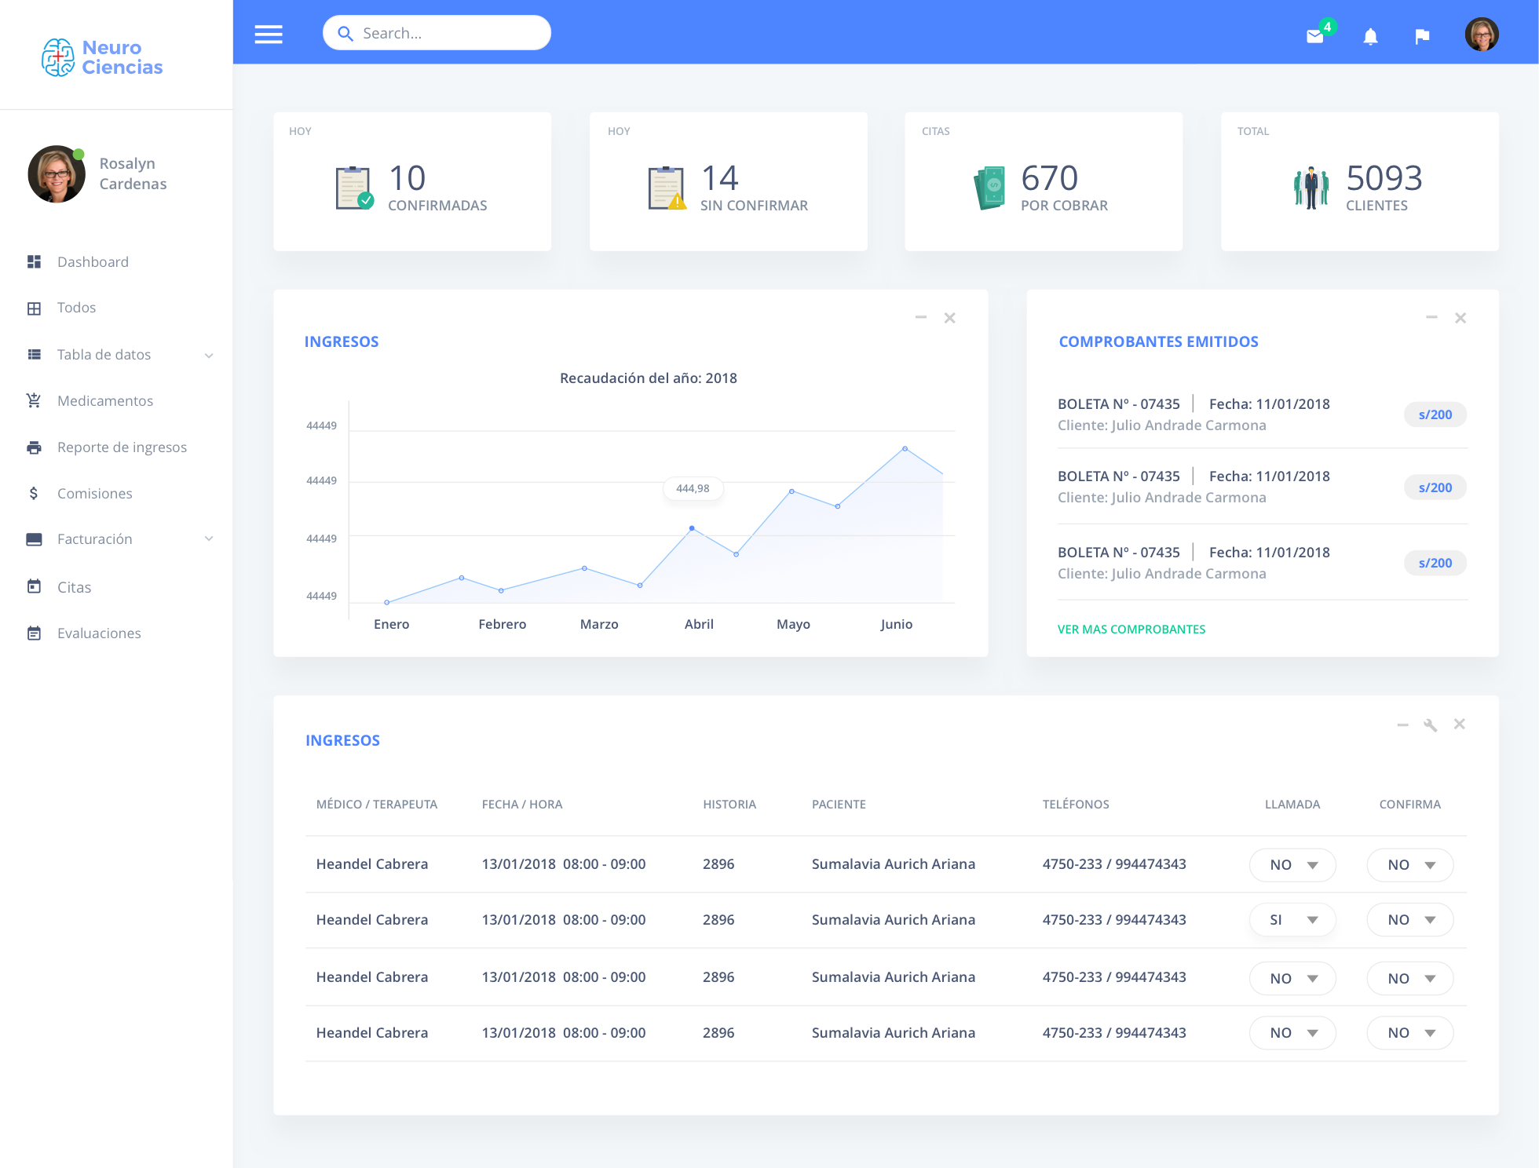The width and height of the screenshot is (1539, 1168).
Task: Expand the Tabla de datos submenu
Action: pos(209,356)
